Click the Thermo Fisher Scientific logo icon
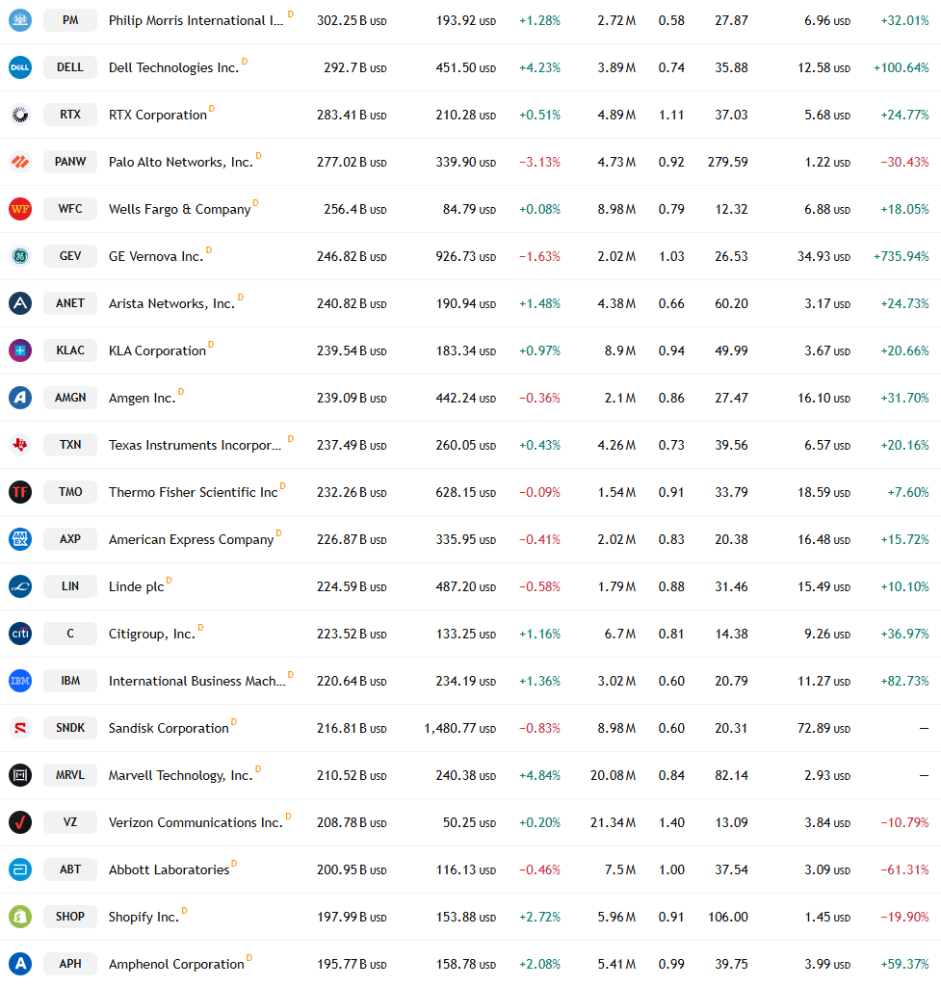 (x=20, y=492)
